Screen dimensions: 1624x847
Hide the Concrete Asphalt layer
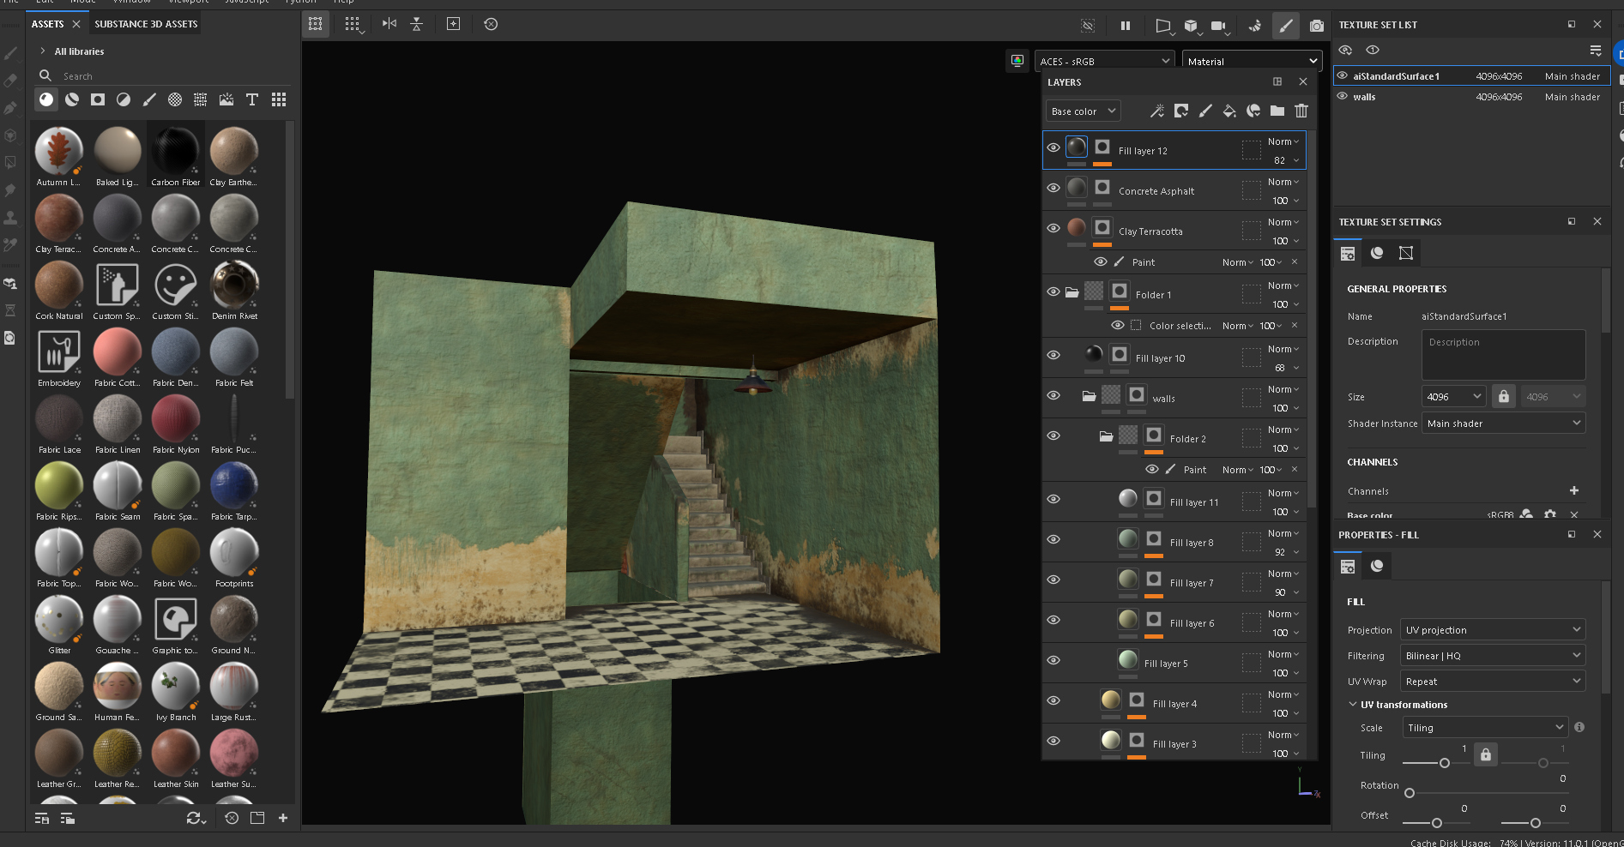(1053, 188)
